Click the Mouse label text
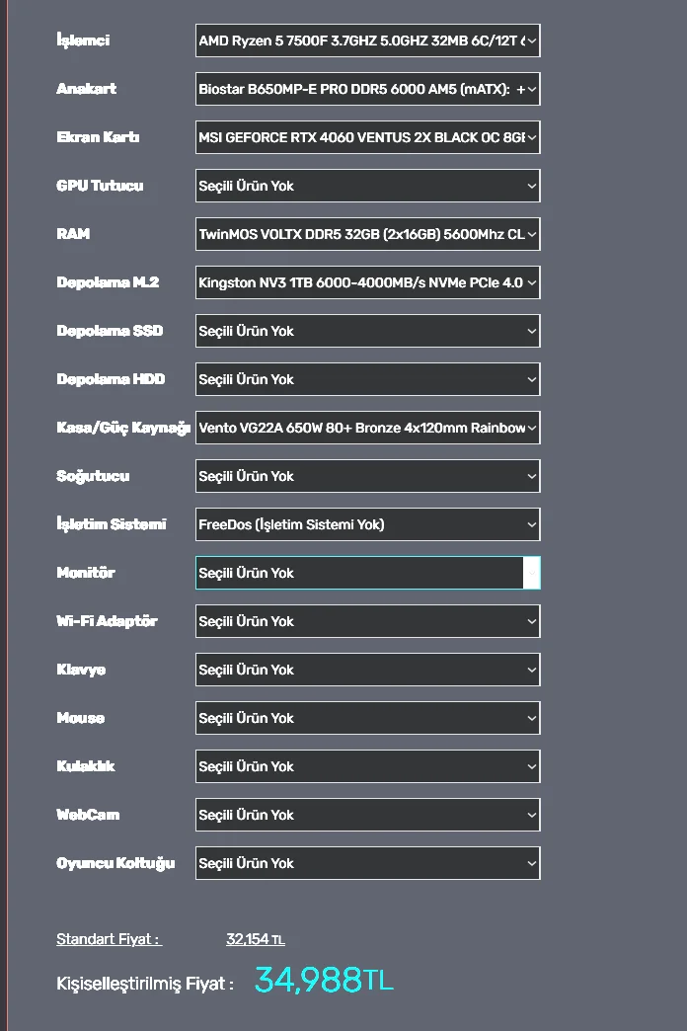 pyautogui.click(x=80, y=717)
